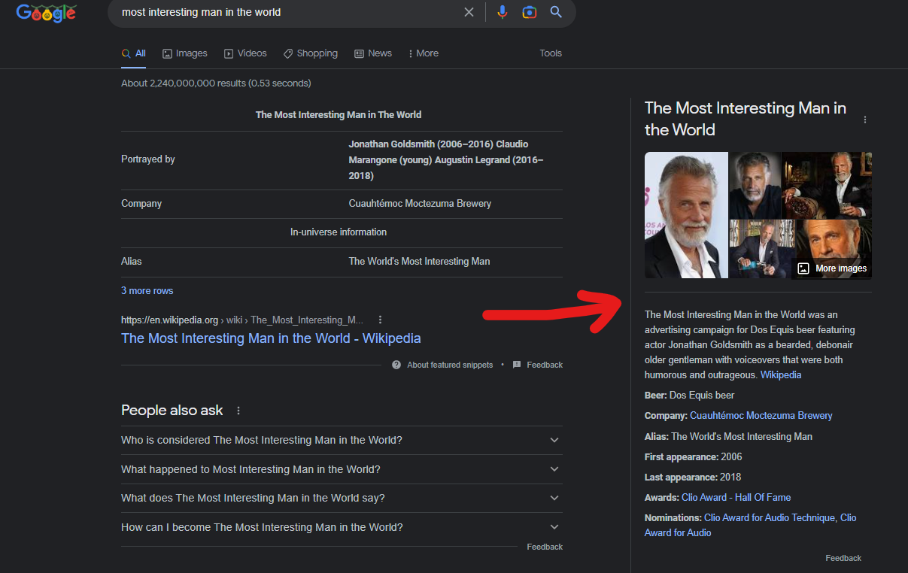This screenshot has height=573, width=908.
Task: Open People also ask options menu
Action: tap(238, 411)
